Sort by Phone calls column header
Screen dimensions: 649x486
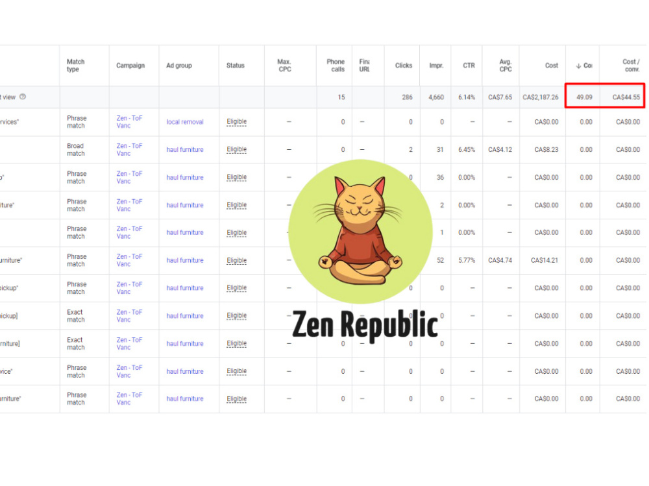tap(336, 66)
